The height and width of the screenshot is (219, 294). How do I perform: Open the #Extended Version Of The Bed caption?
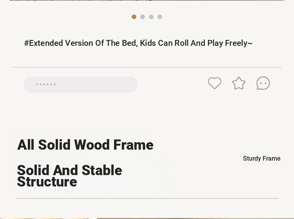pos(138,43)
